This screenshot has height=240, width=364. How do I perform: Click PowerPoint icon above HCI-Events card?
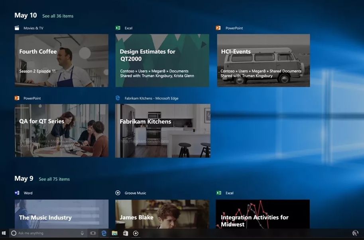pos(218,28)
